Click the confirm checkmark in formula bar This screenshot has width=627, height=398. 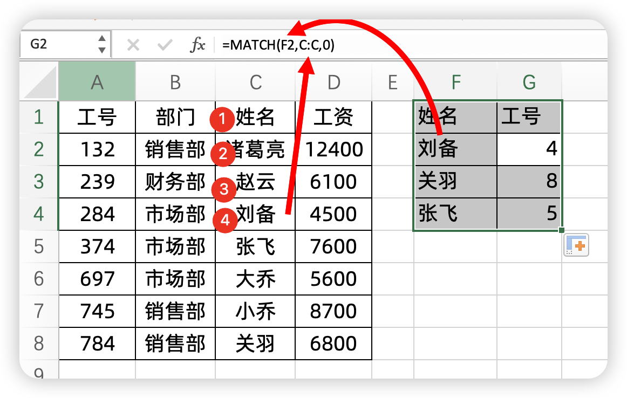(x=165, y=45)
